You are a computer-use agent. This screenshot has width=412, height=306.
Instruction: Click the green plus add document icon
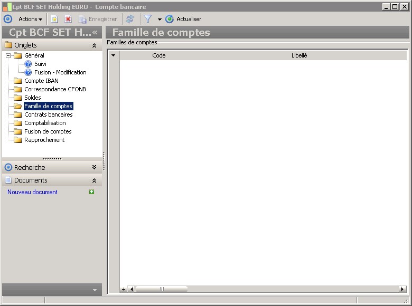91,192
